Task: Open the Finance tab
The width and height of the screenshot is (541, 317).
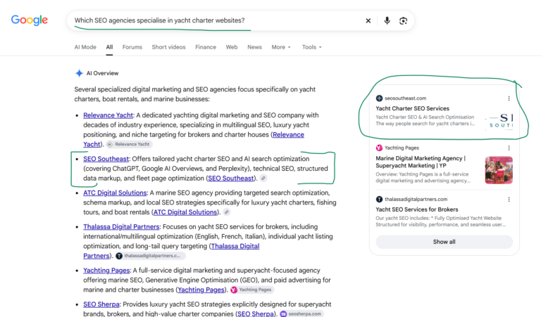Action: pyautogui.click(x=206, y=47)
